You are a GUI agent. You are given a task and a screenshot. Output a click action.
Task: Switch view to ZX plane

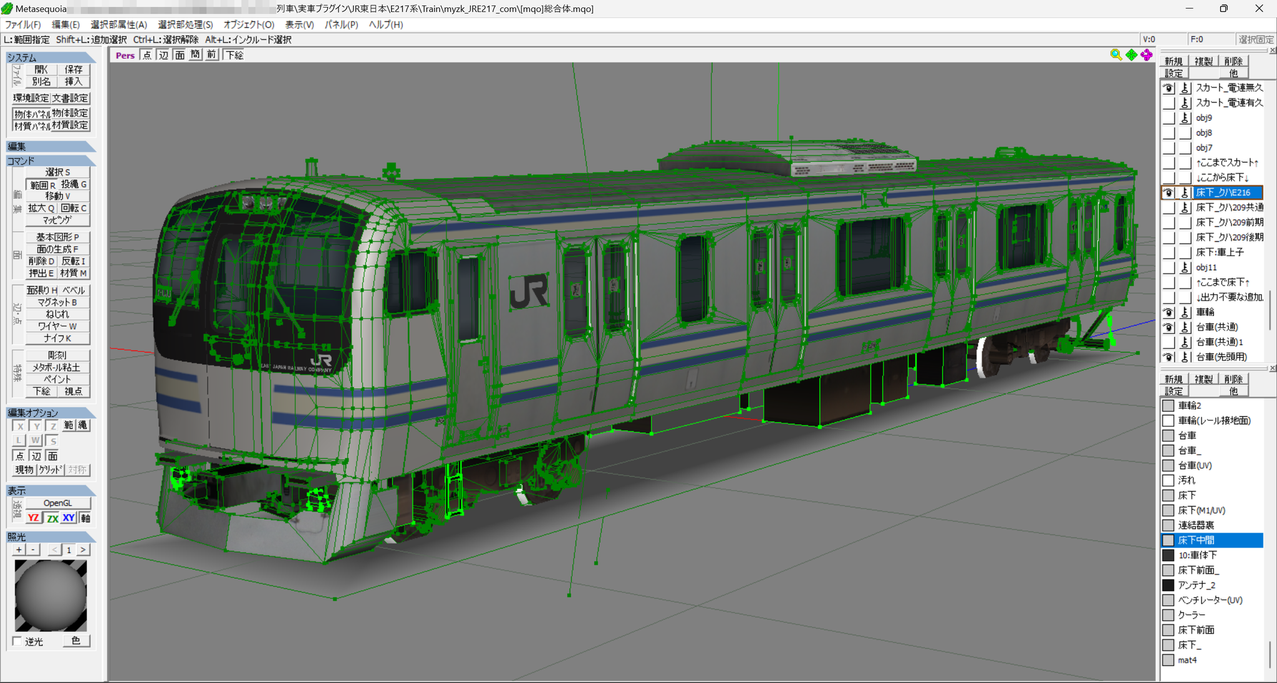[x=52, y=518]
